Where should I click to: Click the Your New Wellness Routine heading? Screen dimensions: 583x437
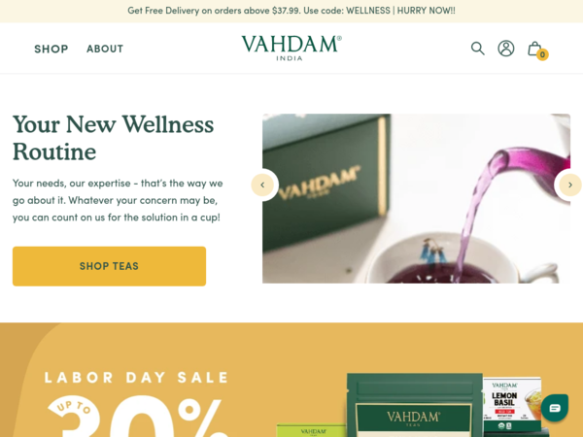113,138
